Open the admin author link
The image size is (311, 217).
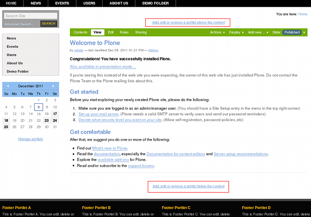point(79,50)
